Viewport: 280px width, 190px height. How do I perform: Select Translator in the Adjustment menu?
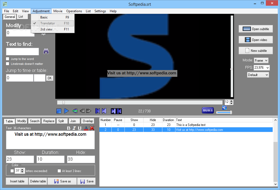53,23
